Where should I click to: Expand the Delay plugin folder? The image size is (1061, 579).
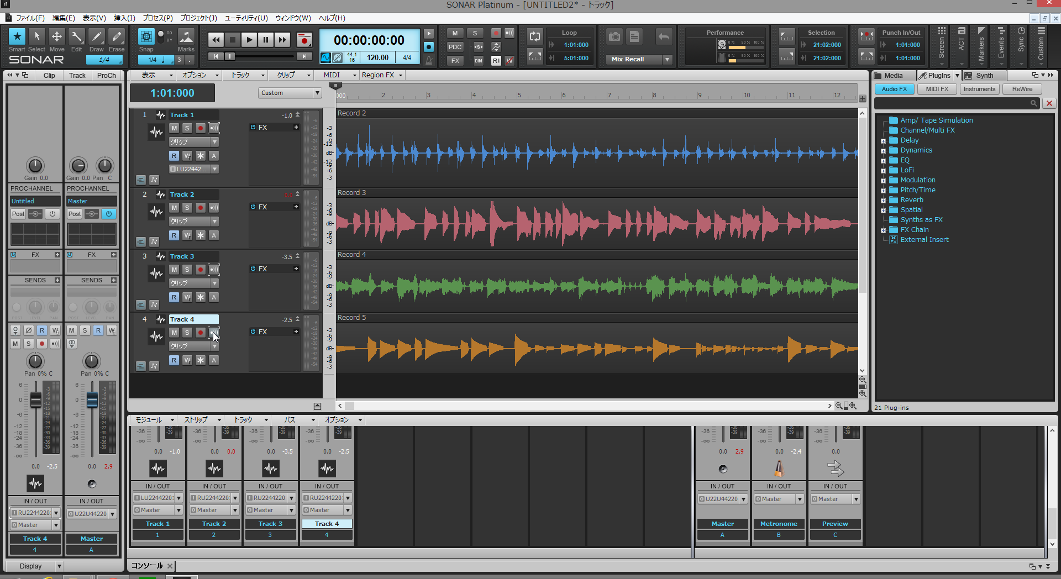(x=884, y=141)
